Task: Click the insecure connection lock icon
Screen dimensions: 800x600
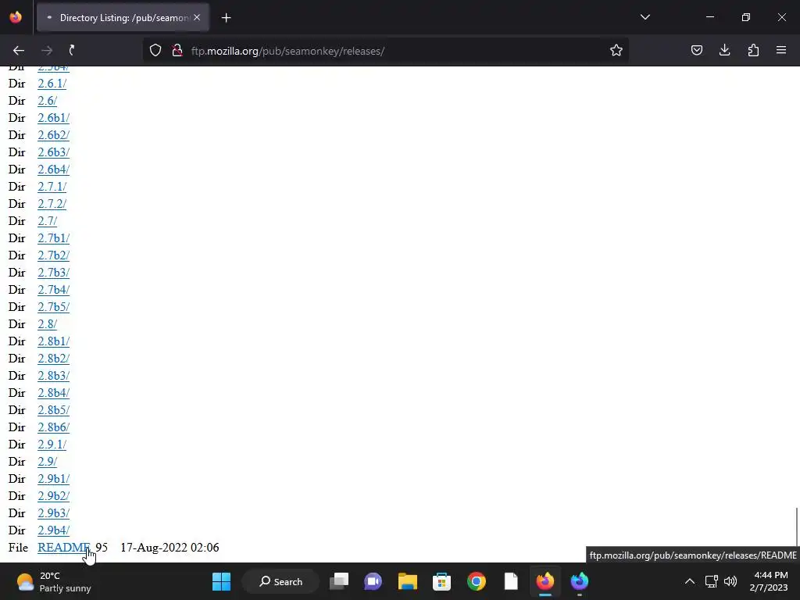Action: click(177, 51)
